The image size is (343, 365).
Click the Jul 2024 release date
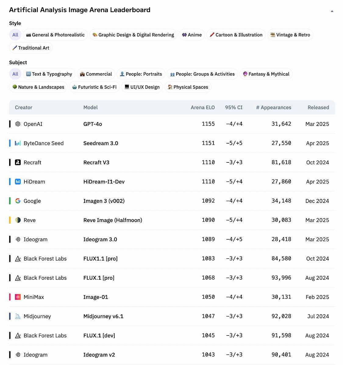pyautogui.click(x=318, y=316)
